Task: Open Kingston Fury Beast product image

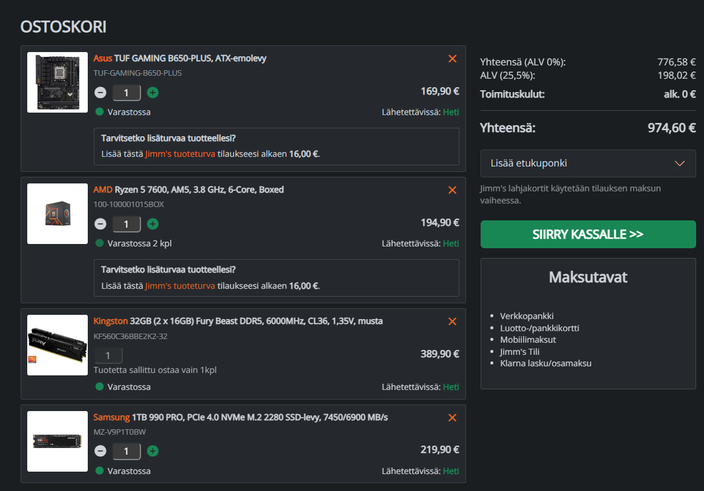Action: click(58, 345)
